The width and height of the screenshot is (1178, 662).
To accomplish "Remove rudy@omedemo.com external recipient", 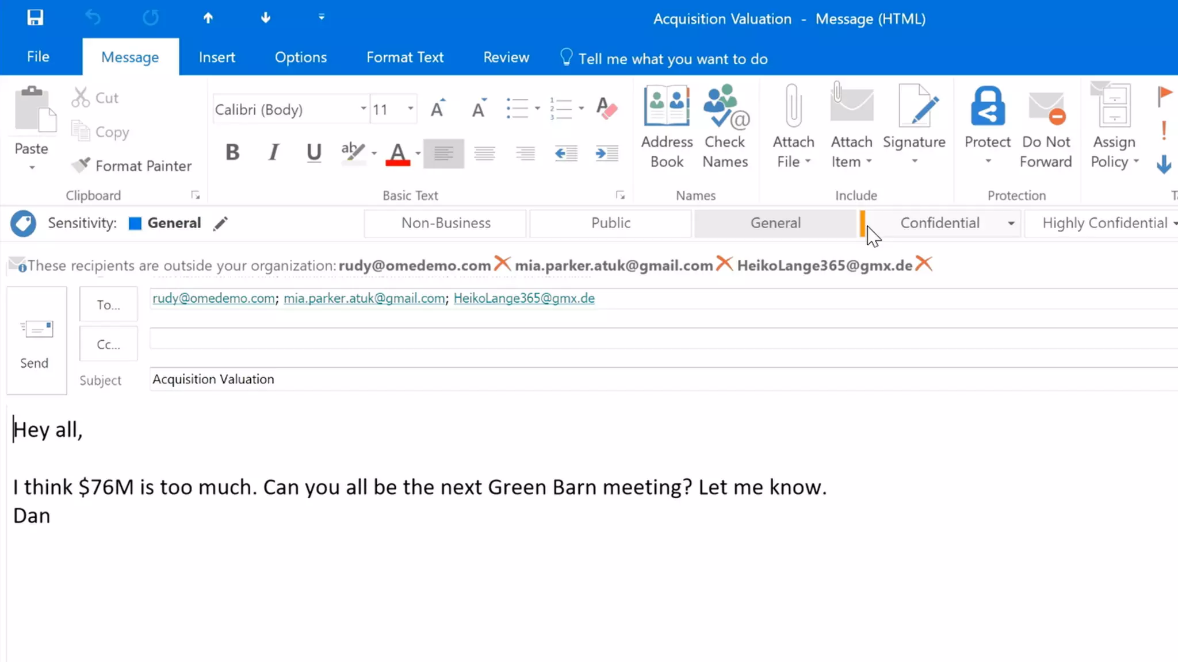I will (502, 264).
